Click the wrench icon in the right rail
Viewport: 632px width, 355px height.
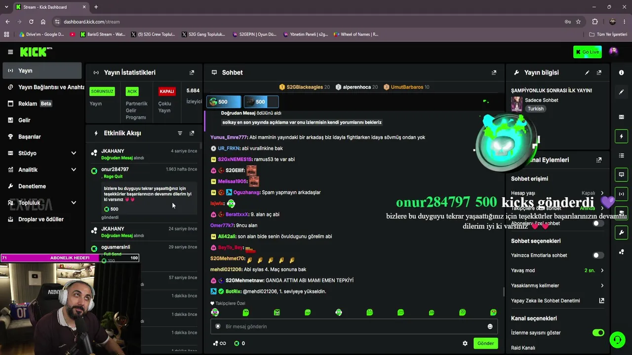621,233
